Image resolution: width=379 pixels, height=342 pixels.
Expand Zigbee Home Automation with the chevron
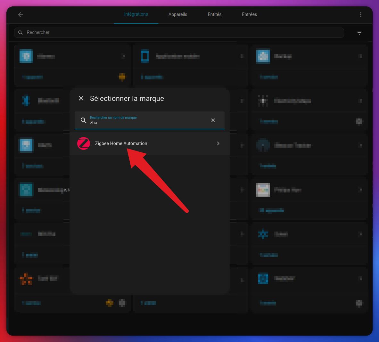pos(218,143)
